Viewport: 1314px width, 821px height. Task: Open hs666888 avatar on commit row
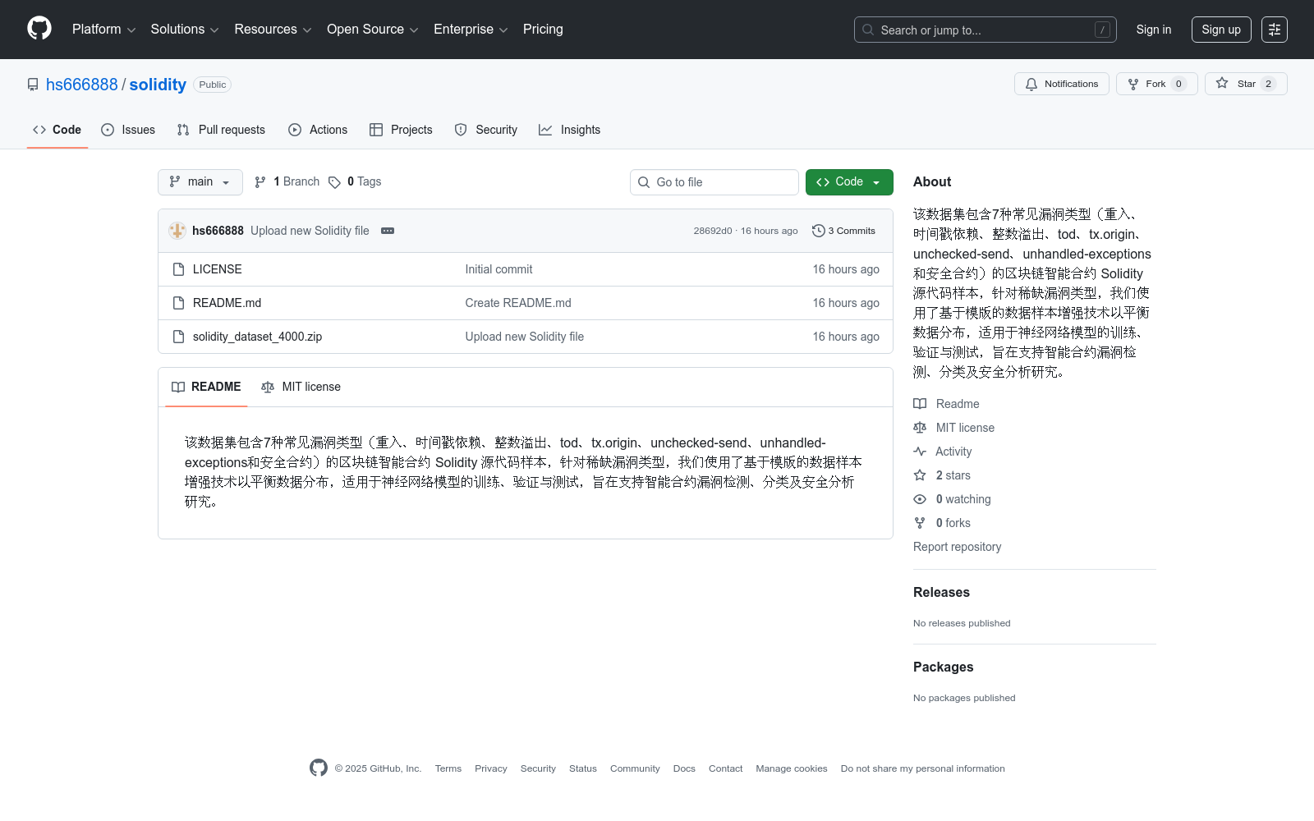tap(177, 231)
